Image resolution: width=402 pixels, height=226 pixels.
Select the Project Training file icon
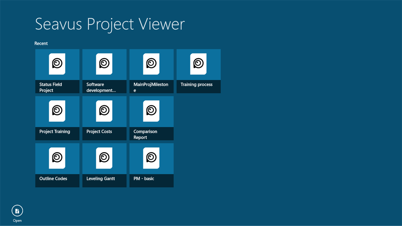point(57,111)
